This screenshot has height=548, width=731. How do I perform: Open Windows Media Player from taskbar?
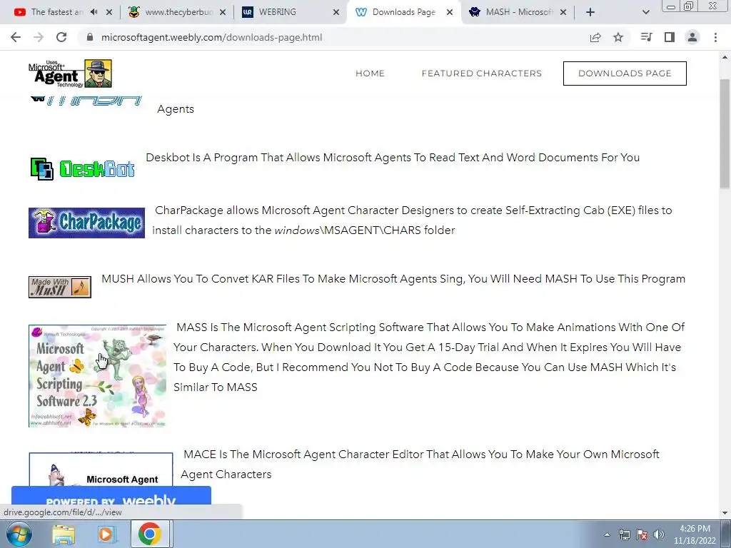pos(106,534)
